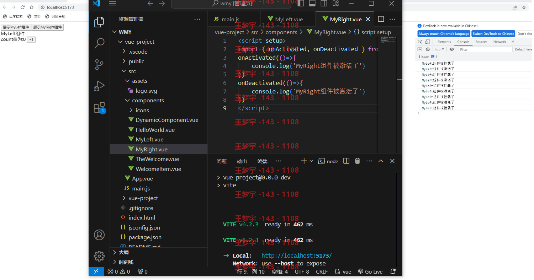The width and height of the screenshot is (534, 280).
Task: Open Run and Debug view in activity bar
Action: 99,86
